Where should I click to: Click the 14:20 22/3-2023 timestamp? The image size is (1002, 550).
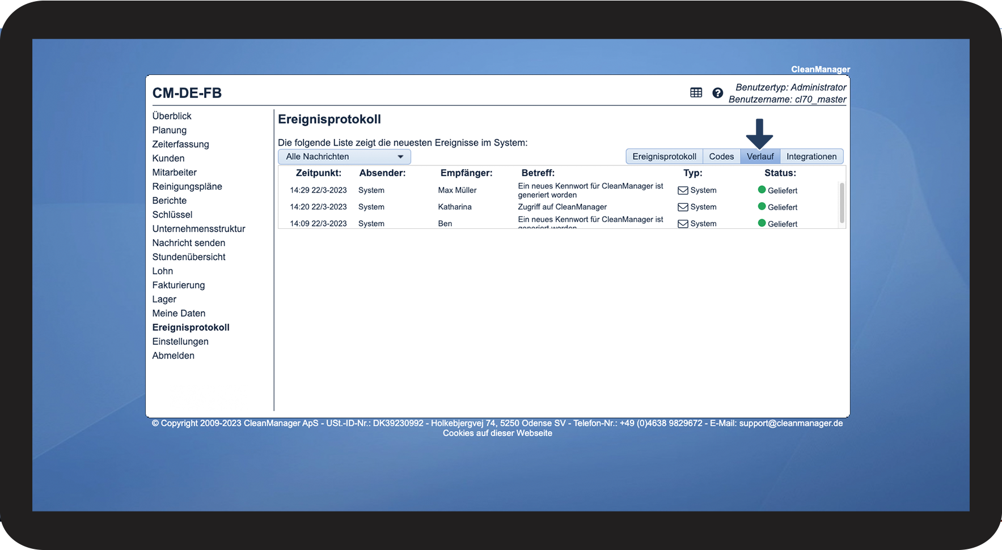[318, 207]
